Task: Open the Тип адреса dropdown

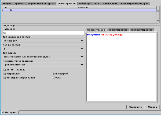Action: (43, 57)
